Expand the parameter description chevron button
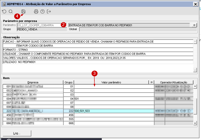 [x=194, y=25]
